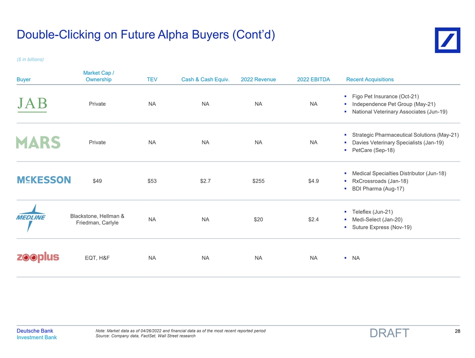
Task: Click the JAB company logo
Action: point(32,104)
